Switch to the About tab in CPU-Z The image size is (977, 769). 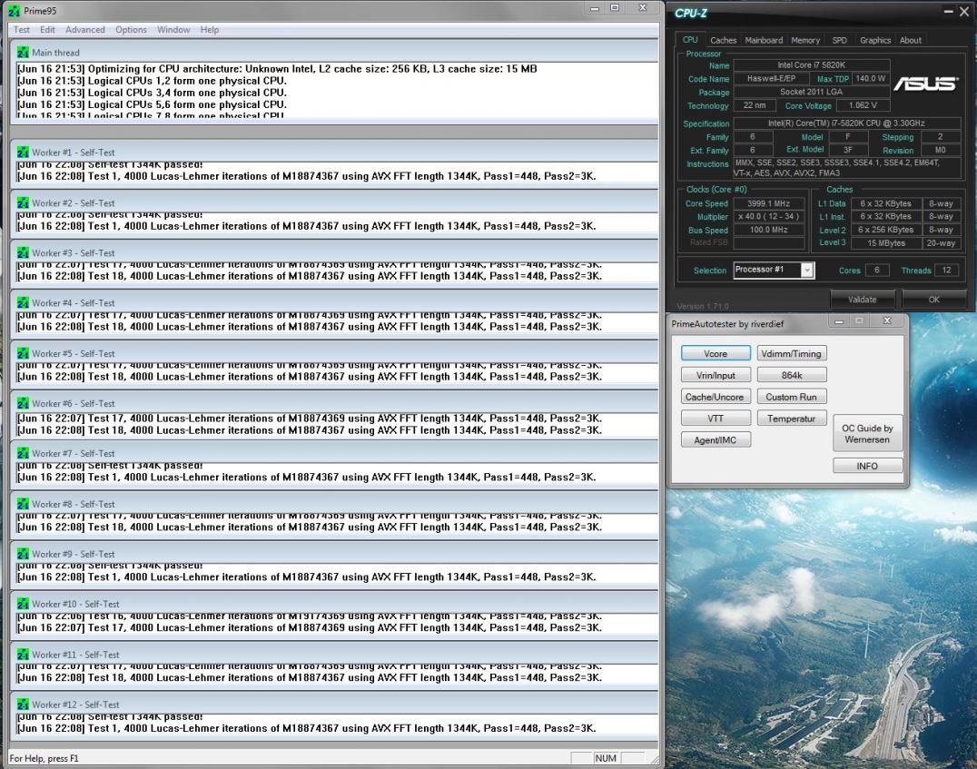(911, 40)
